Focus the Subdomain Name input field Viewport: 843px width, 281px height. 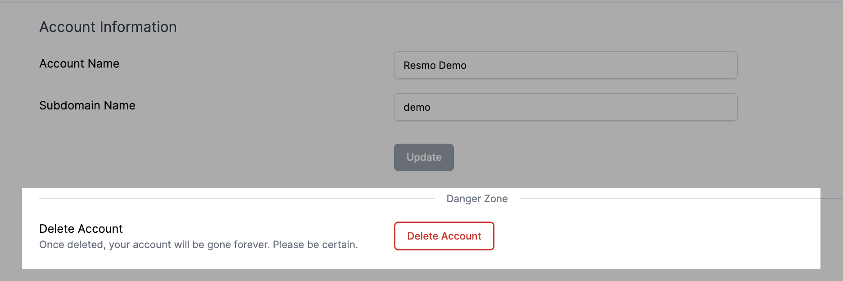click(565, 107)
